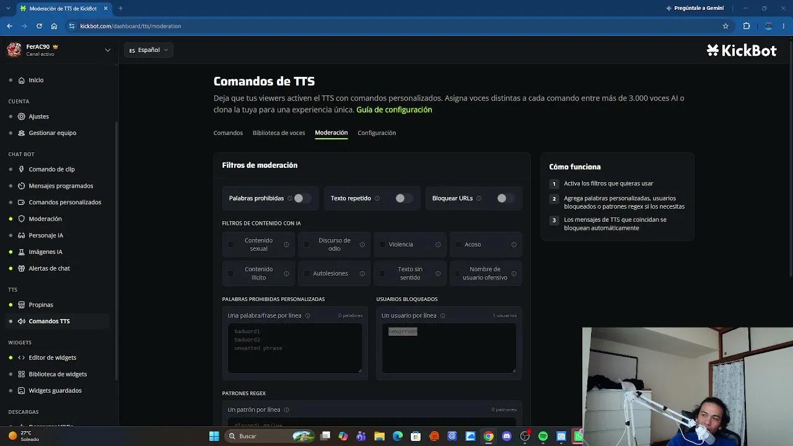
Task: Tick the Acoso filter checkbox
Action: click(x=458, y=245)
